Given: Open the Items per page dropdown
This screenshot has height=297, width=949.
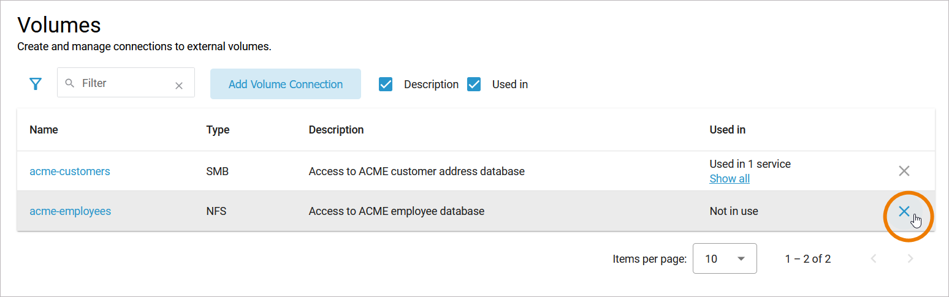Looking at the screenshot, I should click(x=725, y=258).
